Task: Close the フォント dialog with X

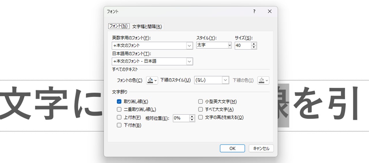Action: point(270,11)
